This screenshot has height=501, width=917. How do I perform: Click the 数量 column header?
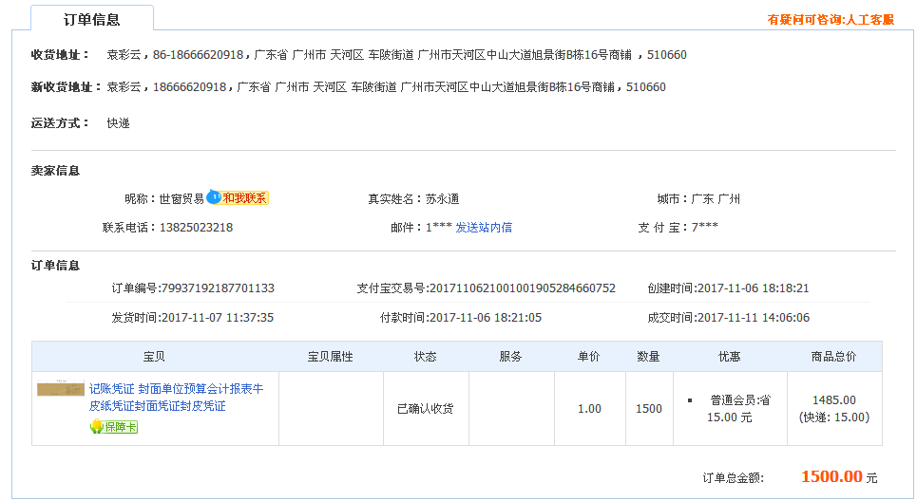(649, 357)
